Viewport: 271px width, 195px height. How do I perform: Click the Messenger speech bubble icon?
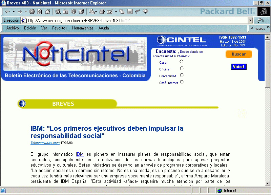(145, 12)
